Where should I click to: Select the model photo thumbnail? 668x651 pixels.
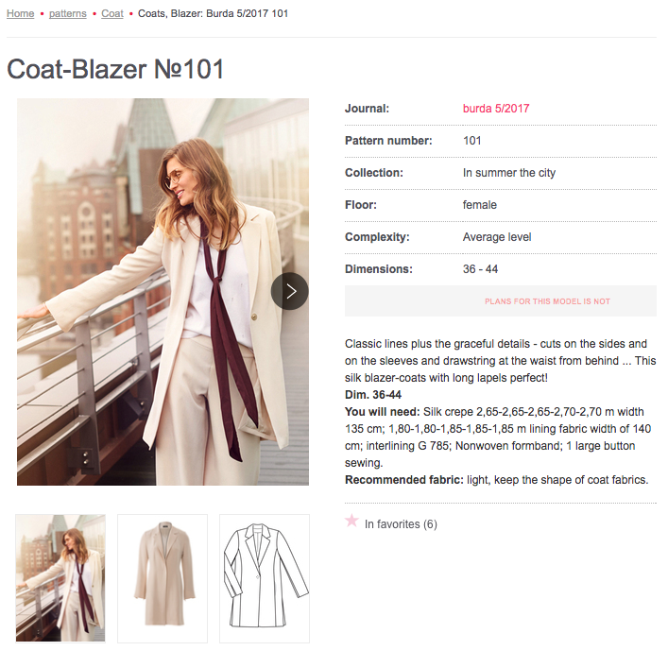60,578
